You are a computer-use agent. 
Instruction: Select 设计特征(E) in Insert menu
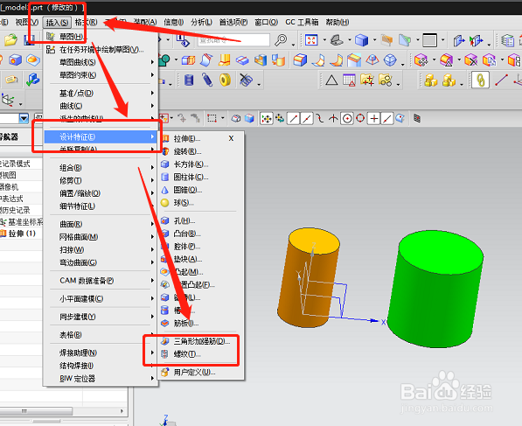click(101, 136)
